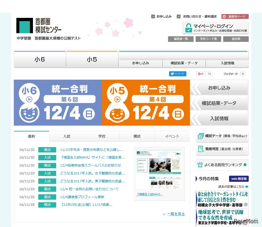This screenshot has width=262, height=227.
Task: Select お申し込み in the main navigation bar
Action: point(140,63)
